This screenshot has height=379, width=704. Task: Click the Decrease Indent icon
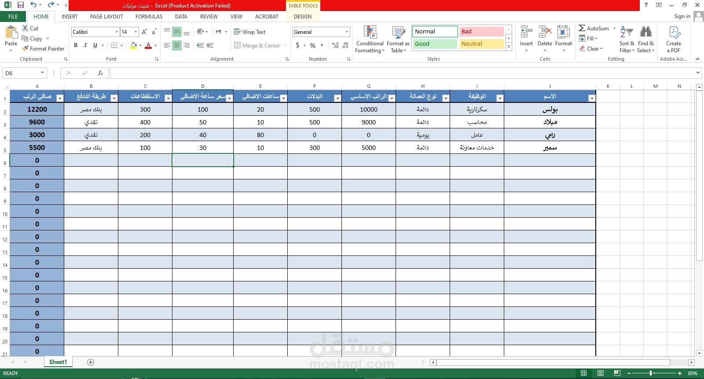click(x=200, y=45)
